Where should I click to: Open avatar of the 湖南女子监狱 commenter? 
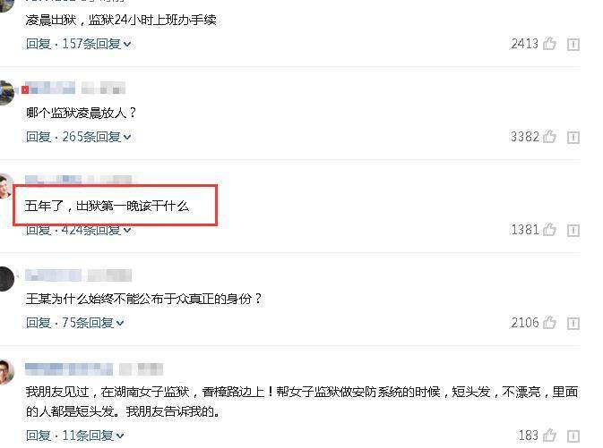[6, 372]
